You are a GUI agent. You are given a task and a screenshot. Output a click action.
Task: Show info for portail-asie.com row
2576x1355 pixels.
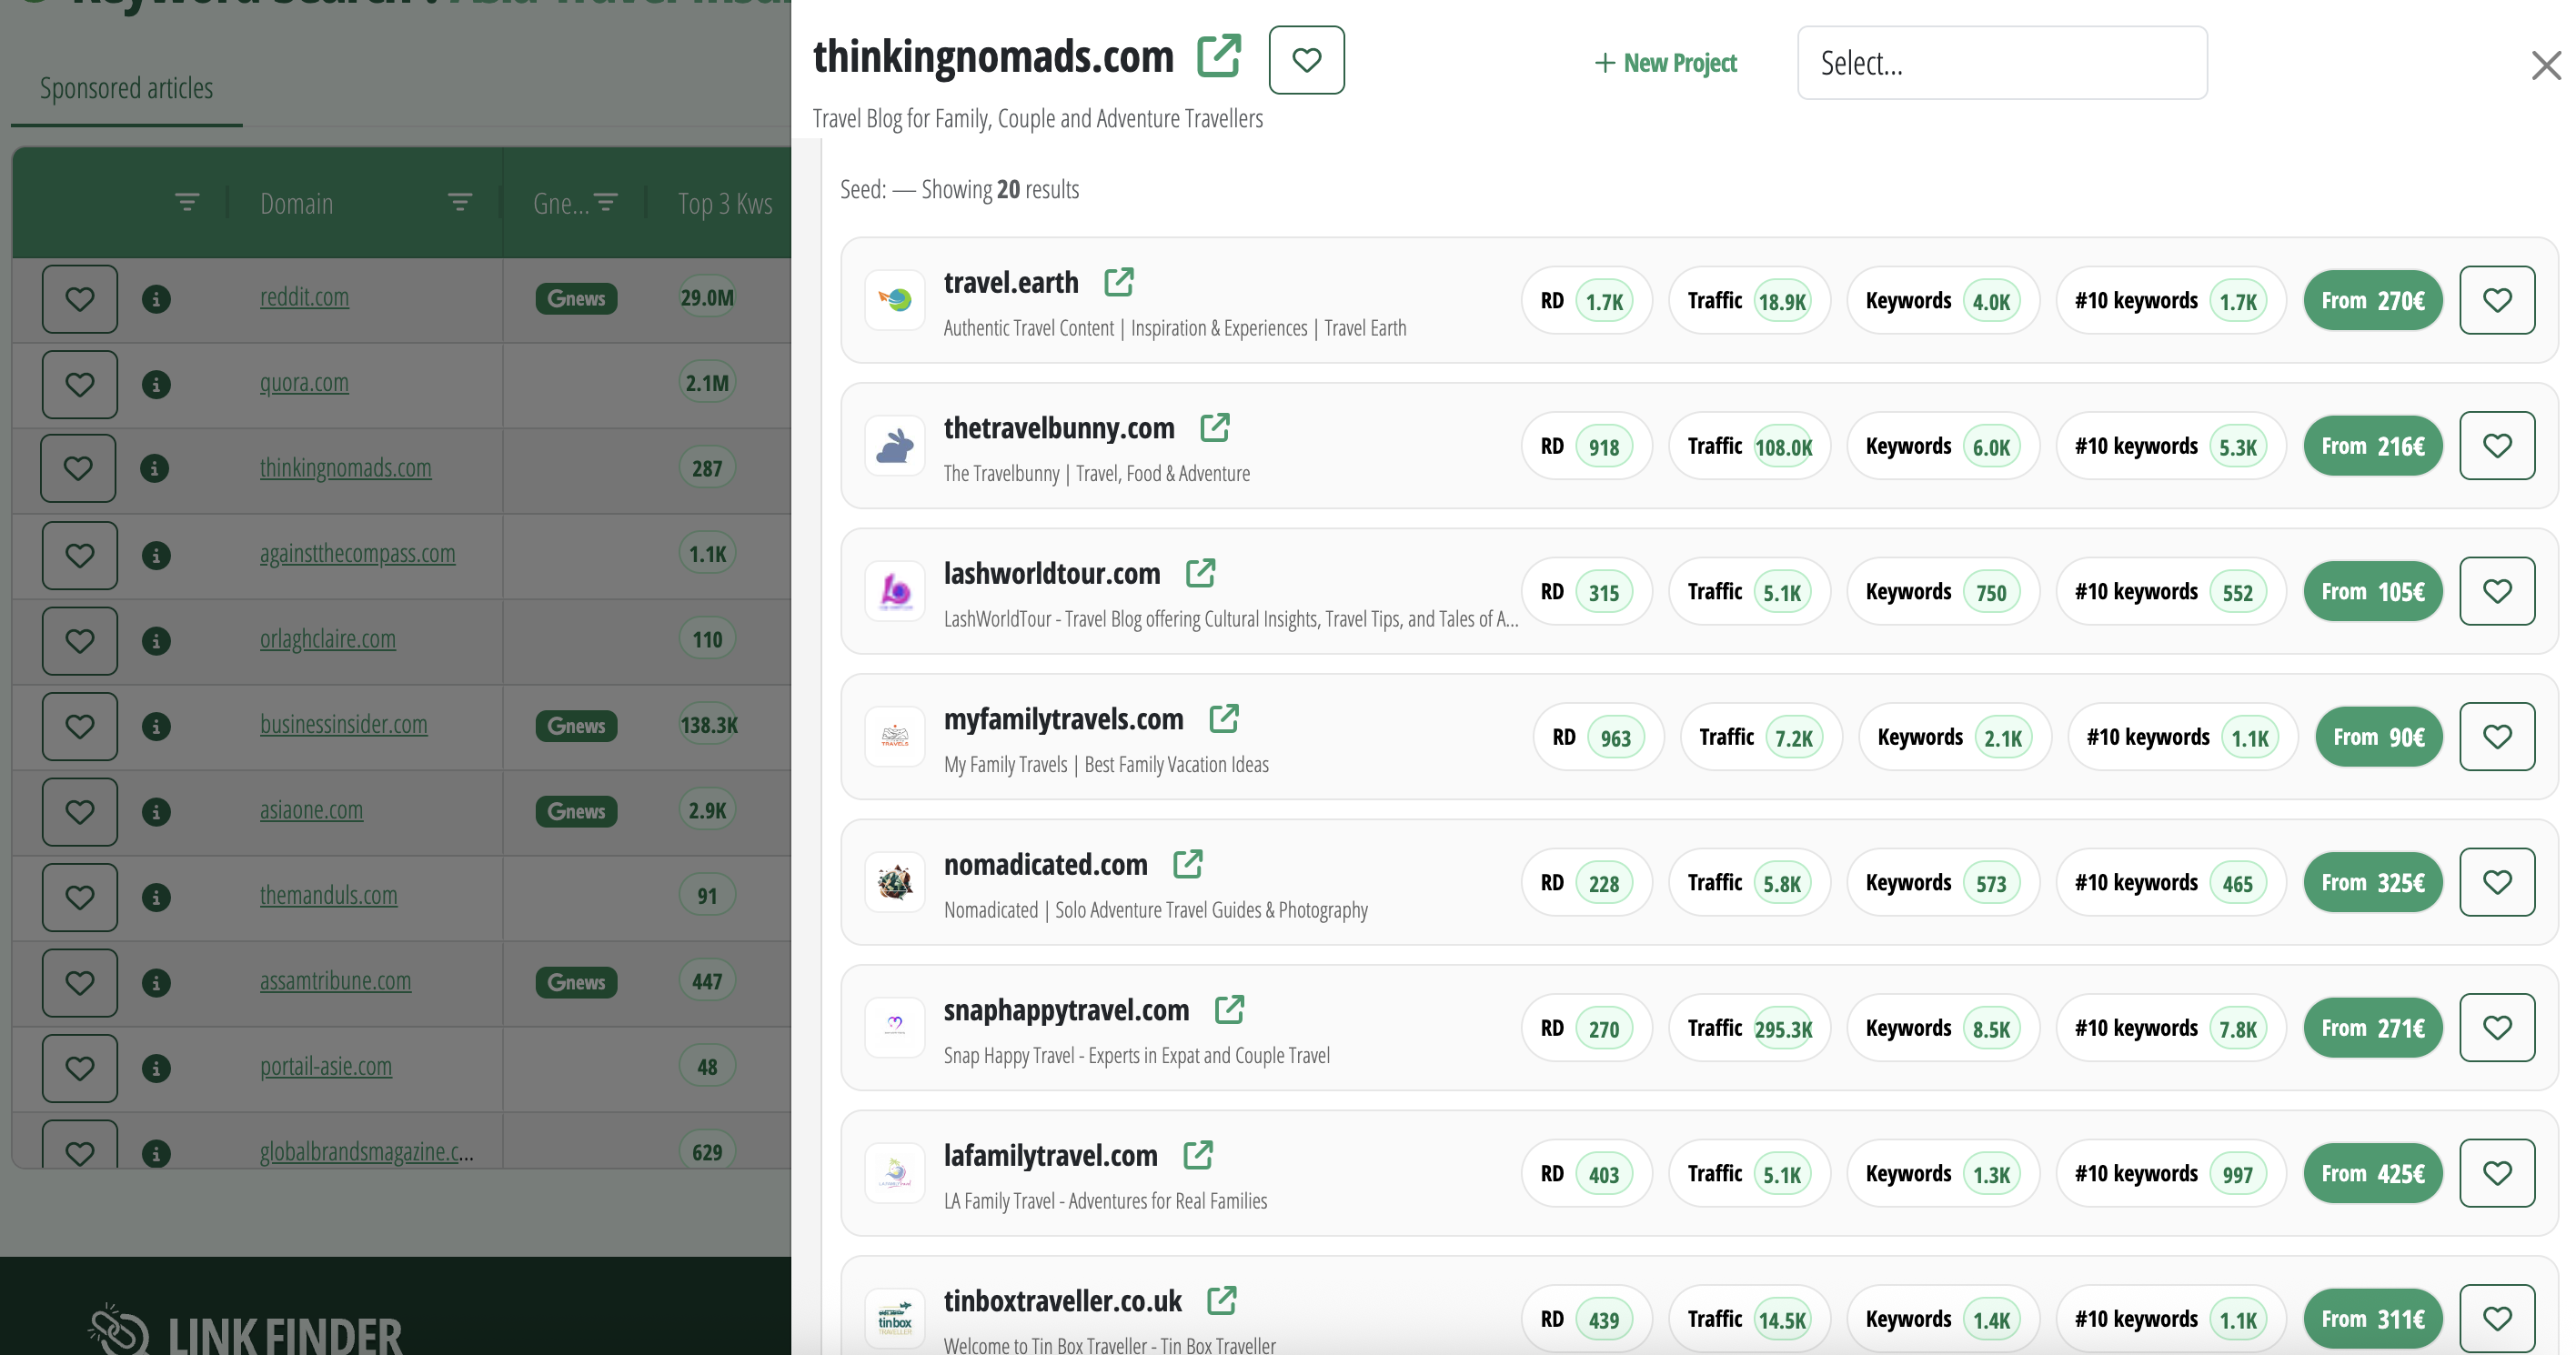click(x=156, y=1068)
